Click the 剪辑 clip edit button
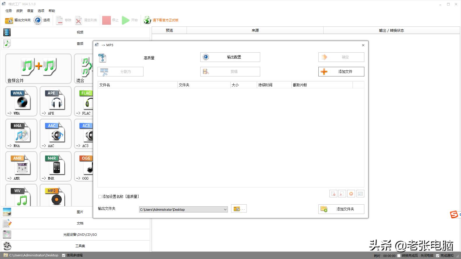 (230, 72)
